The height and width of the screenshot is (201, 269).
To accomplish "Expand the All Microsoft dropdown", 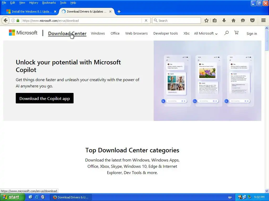I will tap(206, 33).
